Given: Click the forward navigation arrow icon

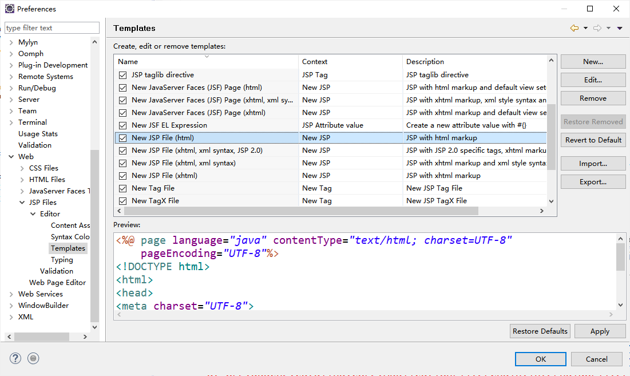Looking at the screenshot, I should click(x=597, y=28).
